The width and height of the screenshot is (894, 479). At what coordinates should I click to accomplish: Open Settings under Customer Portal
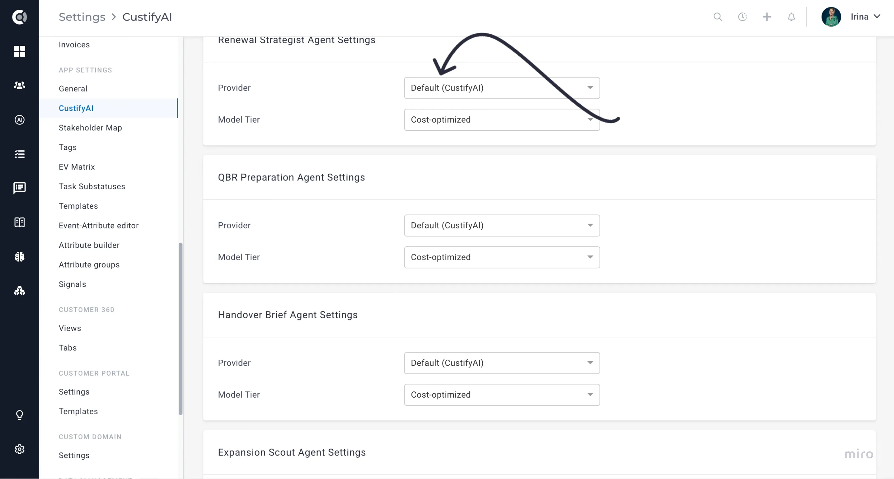click(74, 392)
